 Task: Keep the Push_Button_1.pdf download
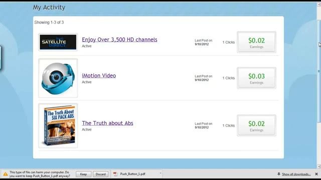(83, 174)
